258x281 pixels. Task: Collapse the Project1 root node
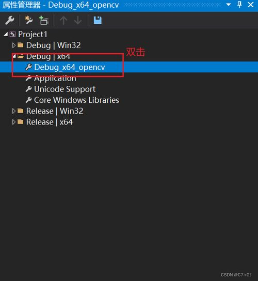click(6, 34)
